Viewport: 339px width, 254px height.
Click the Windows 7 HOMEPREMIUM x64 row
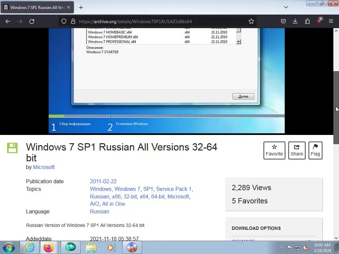coord(161,37)
